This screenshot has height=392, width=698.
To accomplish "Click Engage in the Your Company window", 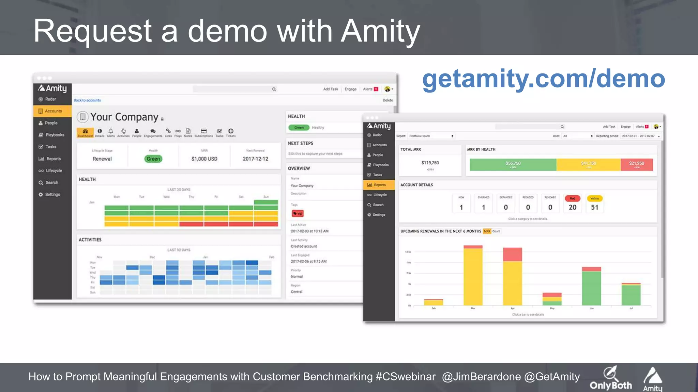I will click(350, 89).
